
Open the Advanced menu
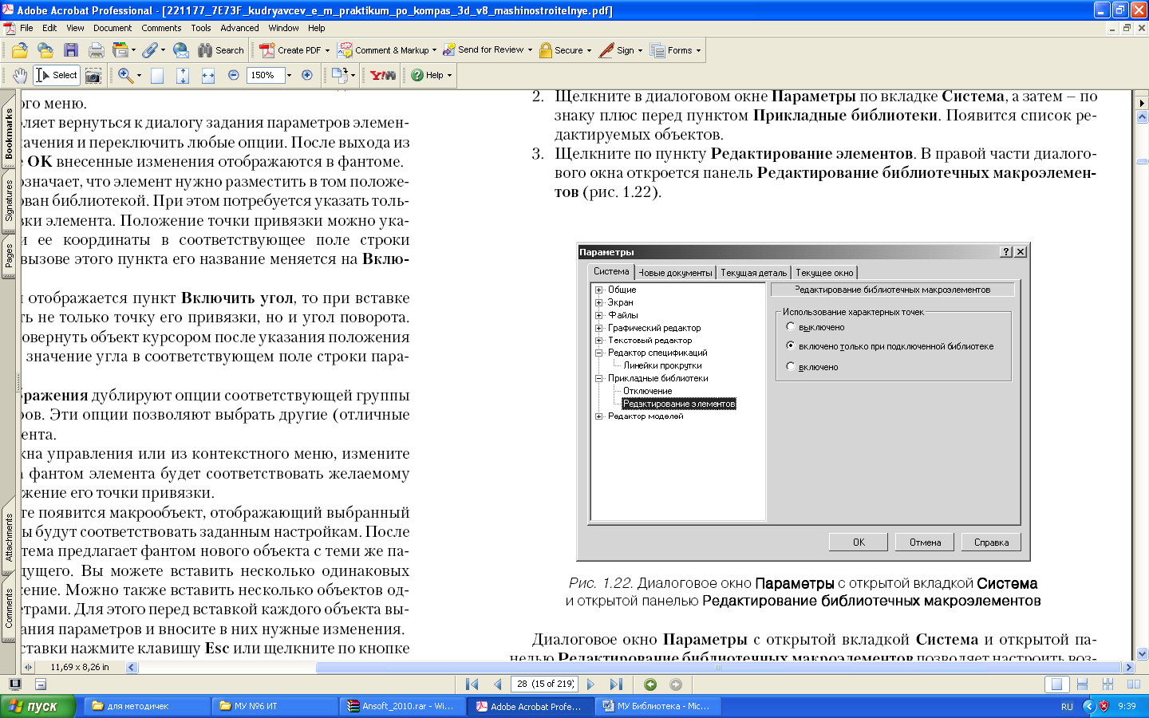point(239,28)
